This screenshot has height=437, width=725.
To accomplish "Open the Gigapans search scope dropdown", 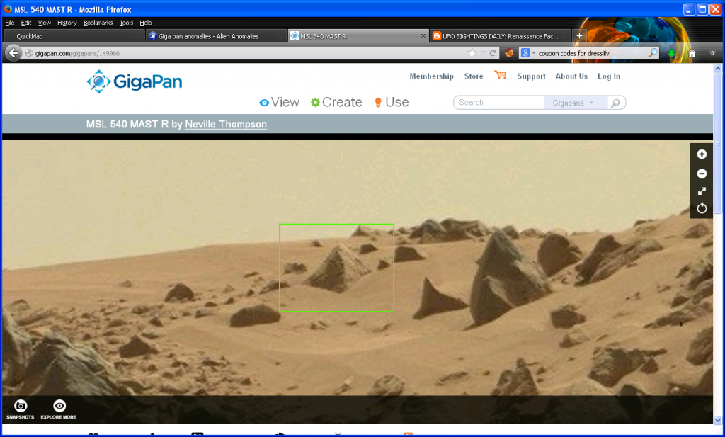I will point(573,103).
